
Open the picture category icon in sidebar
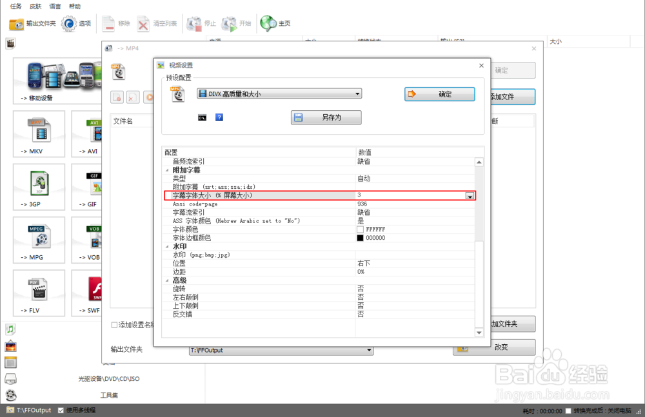[11, 346]
